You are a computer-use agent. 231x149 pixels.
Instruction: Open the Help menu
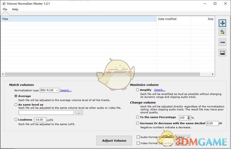tap(15, 9)
